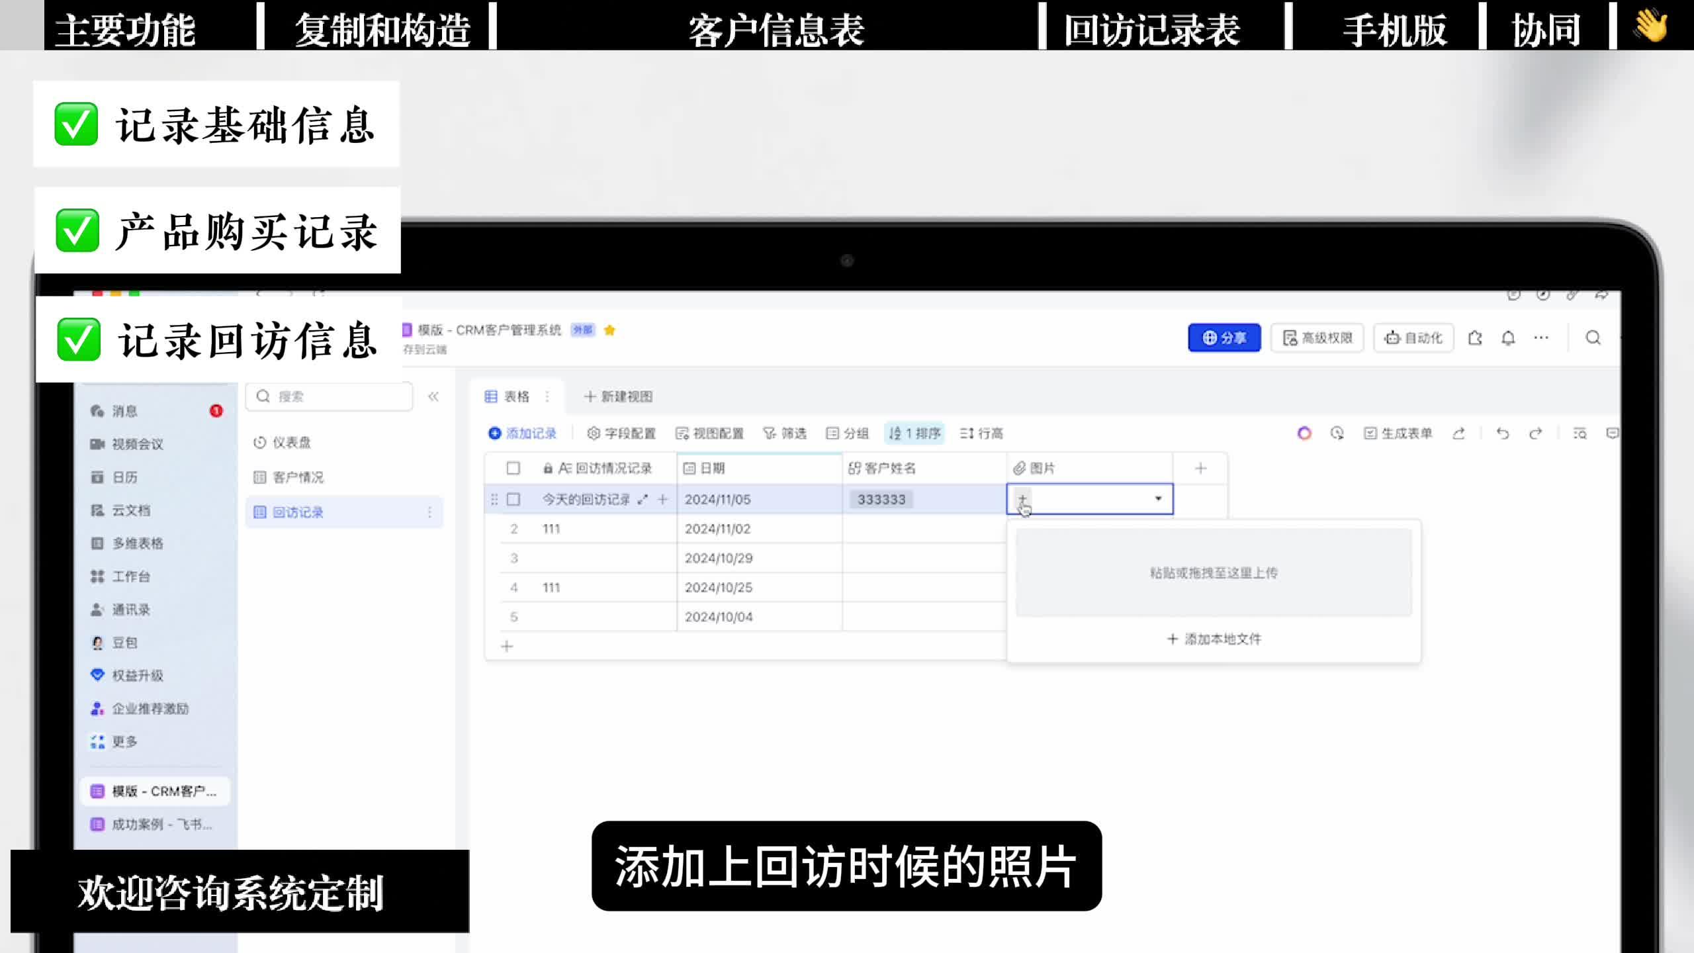Click 新建视图 to add view

pyautogui.click(x=618, y=396)
